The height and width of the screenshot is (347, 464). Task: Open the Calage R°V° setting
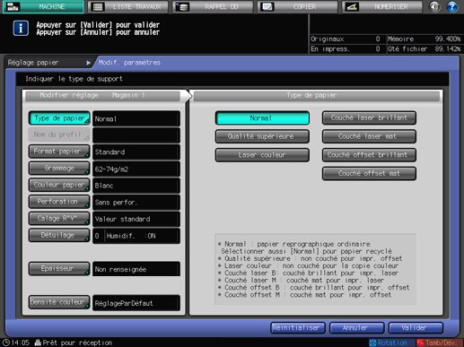coord(59,219)
